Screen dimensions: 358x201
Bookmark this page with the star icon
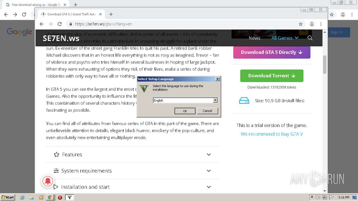[301, 24]
